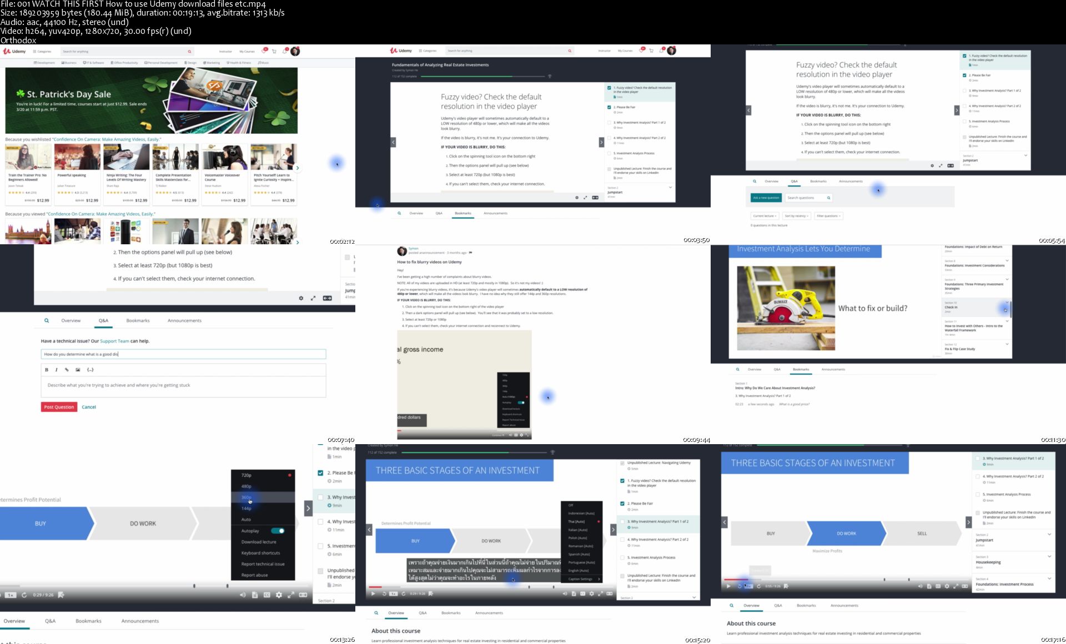Expand the Jumpstart section in the 00:17:16 frame
The width and height of the screenshot is (1066, 644).
pos(1049,535)
